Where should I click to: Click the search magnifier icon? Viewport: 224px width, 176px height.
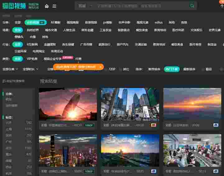tap(192, 6)
